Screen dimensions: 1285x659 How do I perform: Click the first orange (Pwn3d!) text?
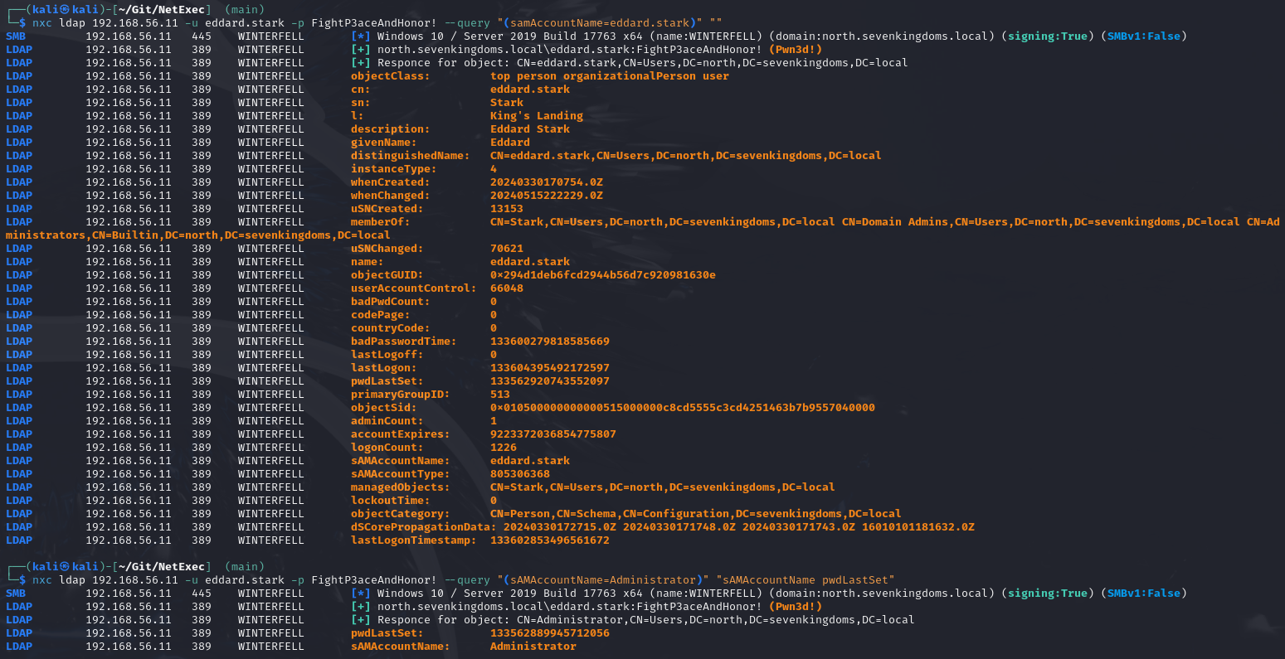(x=795, y=49)
